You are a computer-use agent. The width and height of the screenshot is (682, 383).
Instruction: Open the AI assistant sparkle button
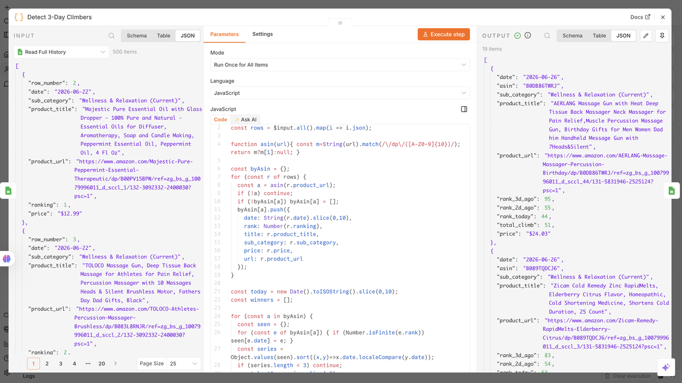pyautogui.click(x=665, y=367)
